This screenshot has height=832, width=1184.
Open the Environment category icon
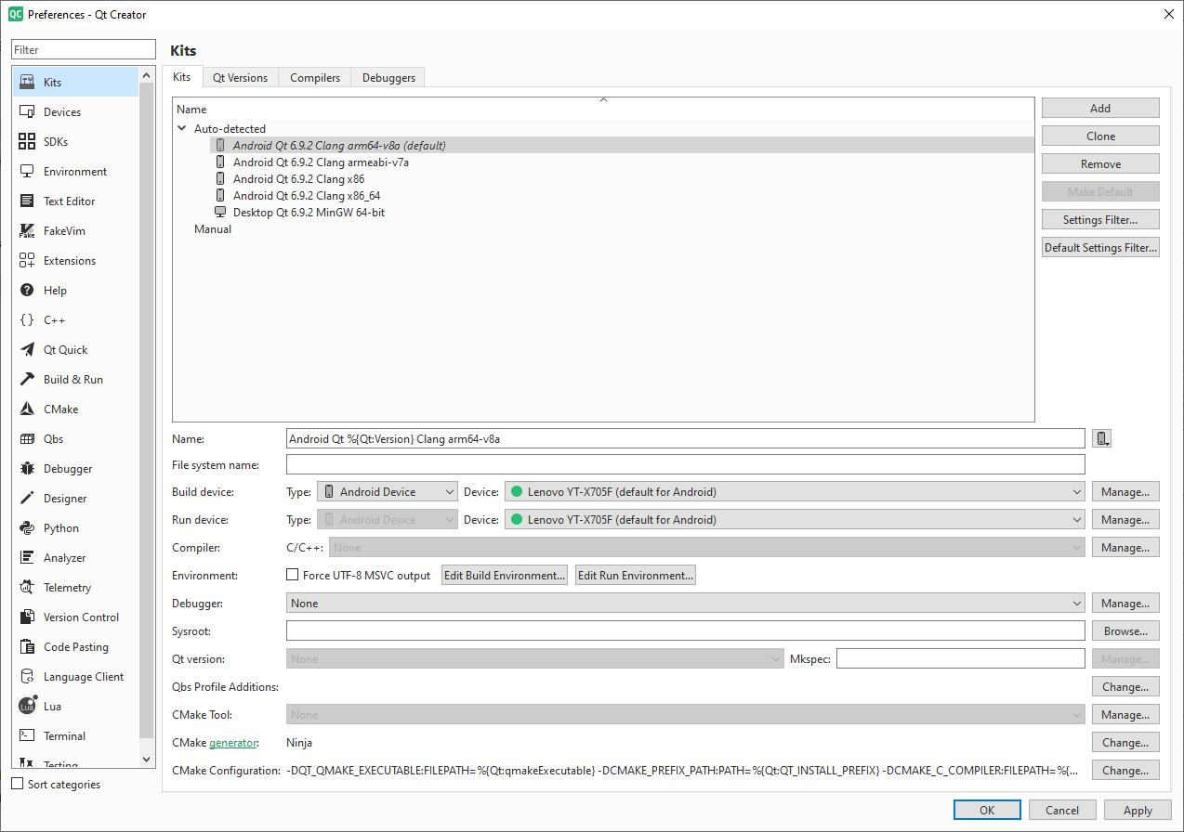[x=27, y=172]
